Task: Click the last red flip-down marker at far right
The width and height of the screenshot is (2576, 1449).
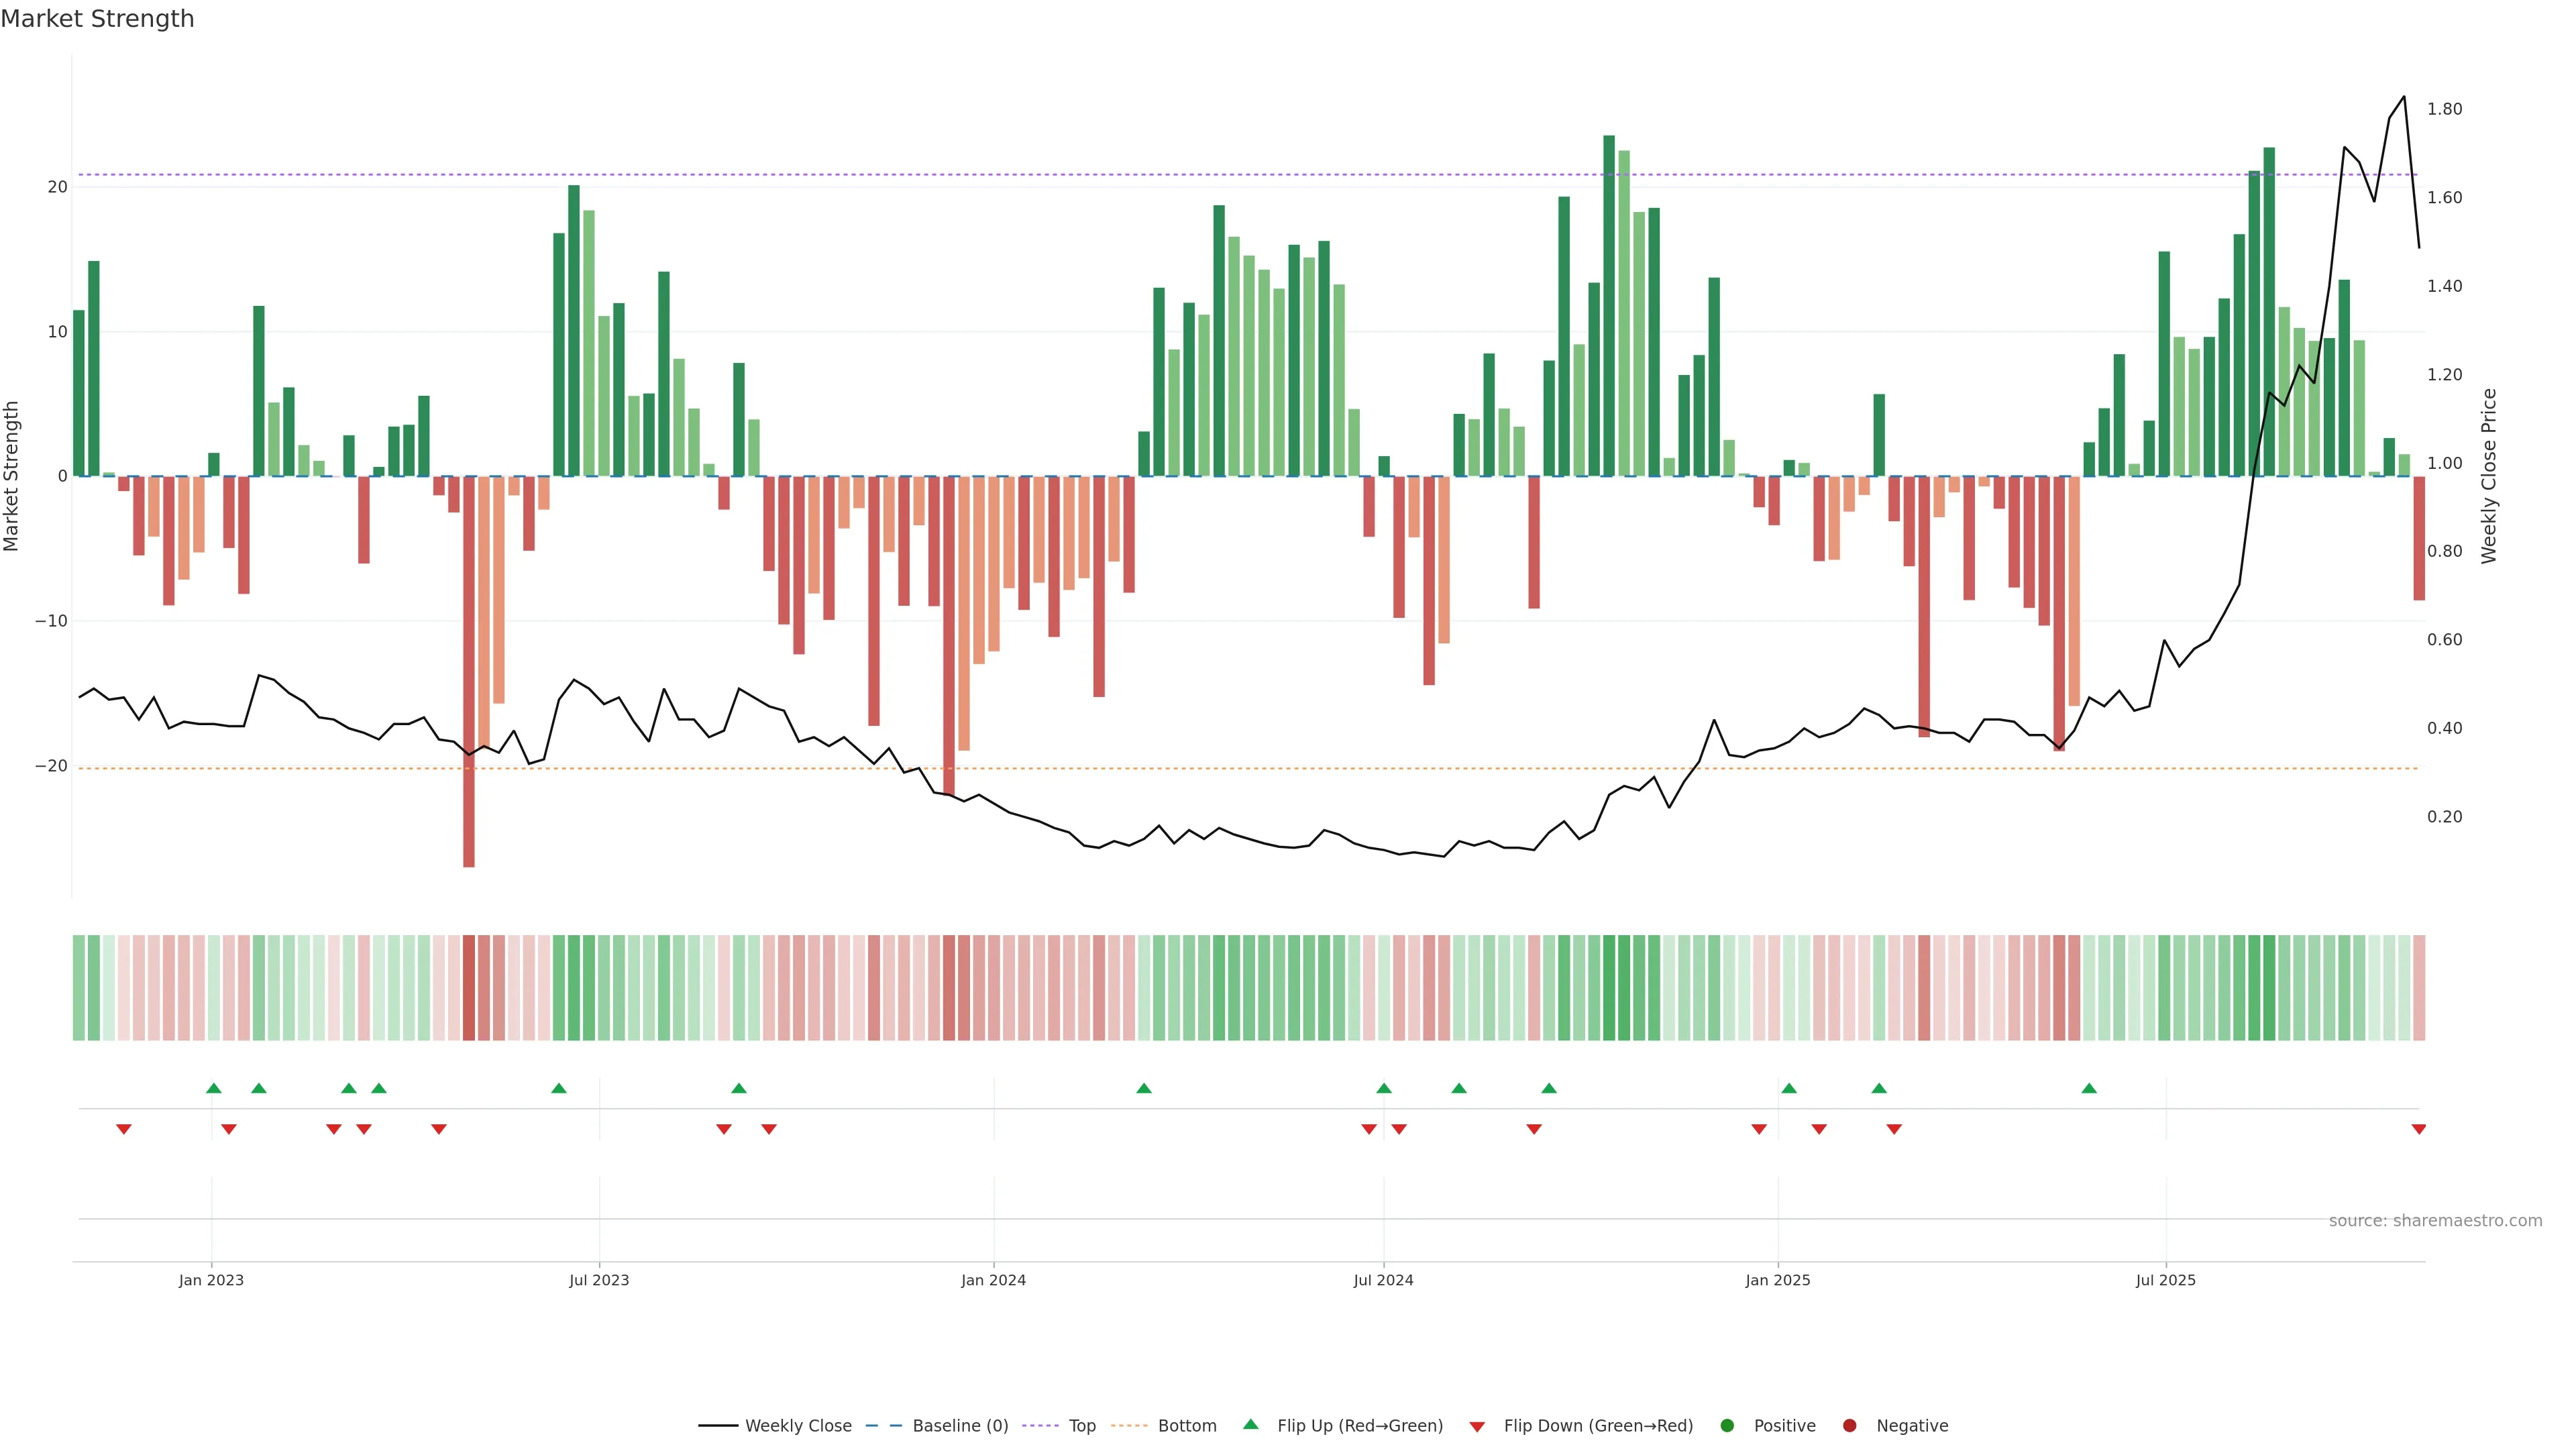Action: 2418,1129
